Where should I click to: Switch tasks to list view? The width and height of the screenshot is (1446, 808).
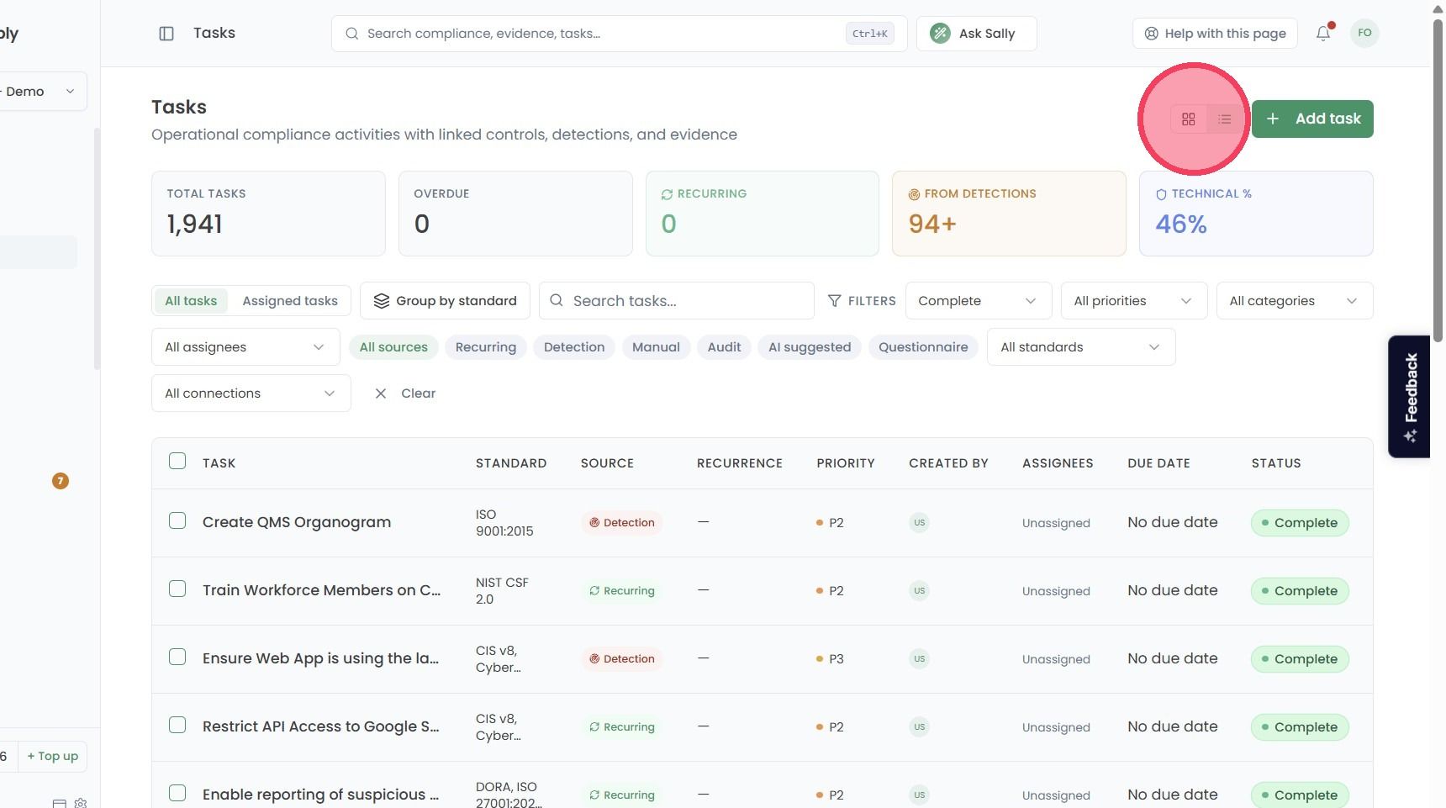1224,119
